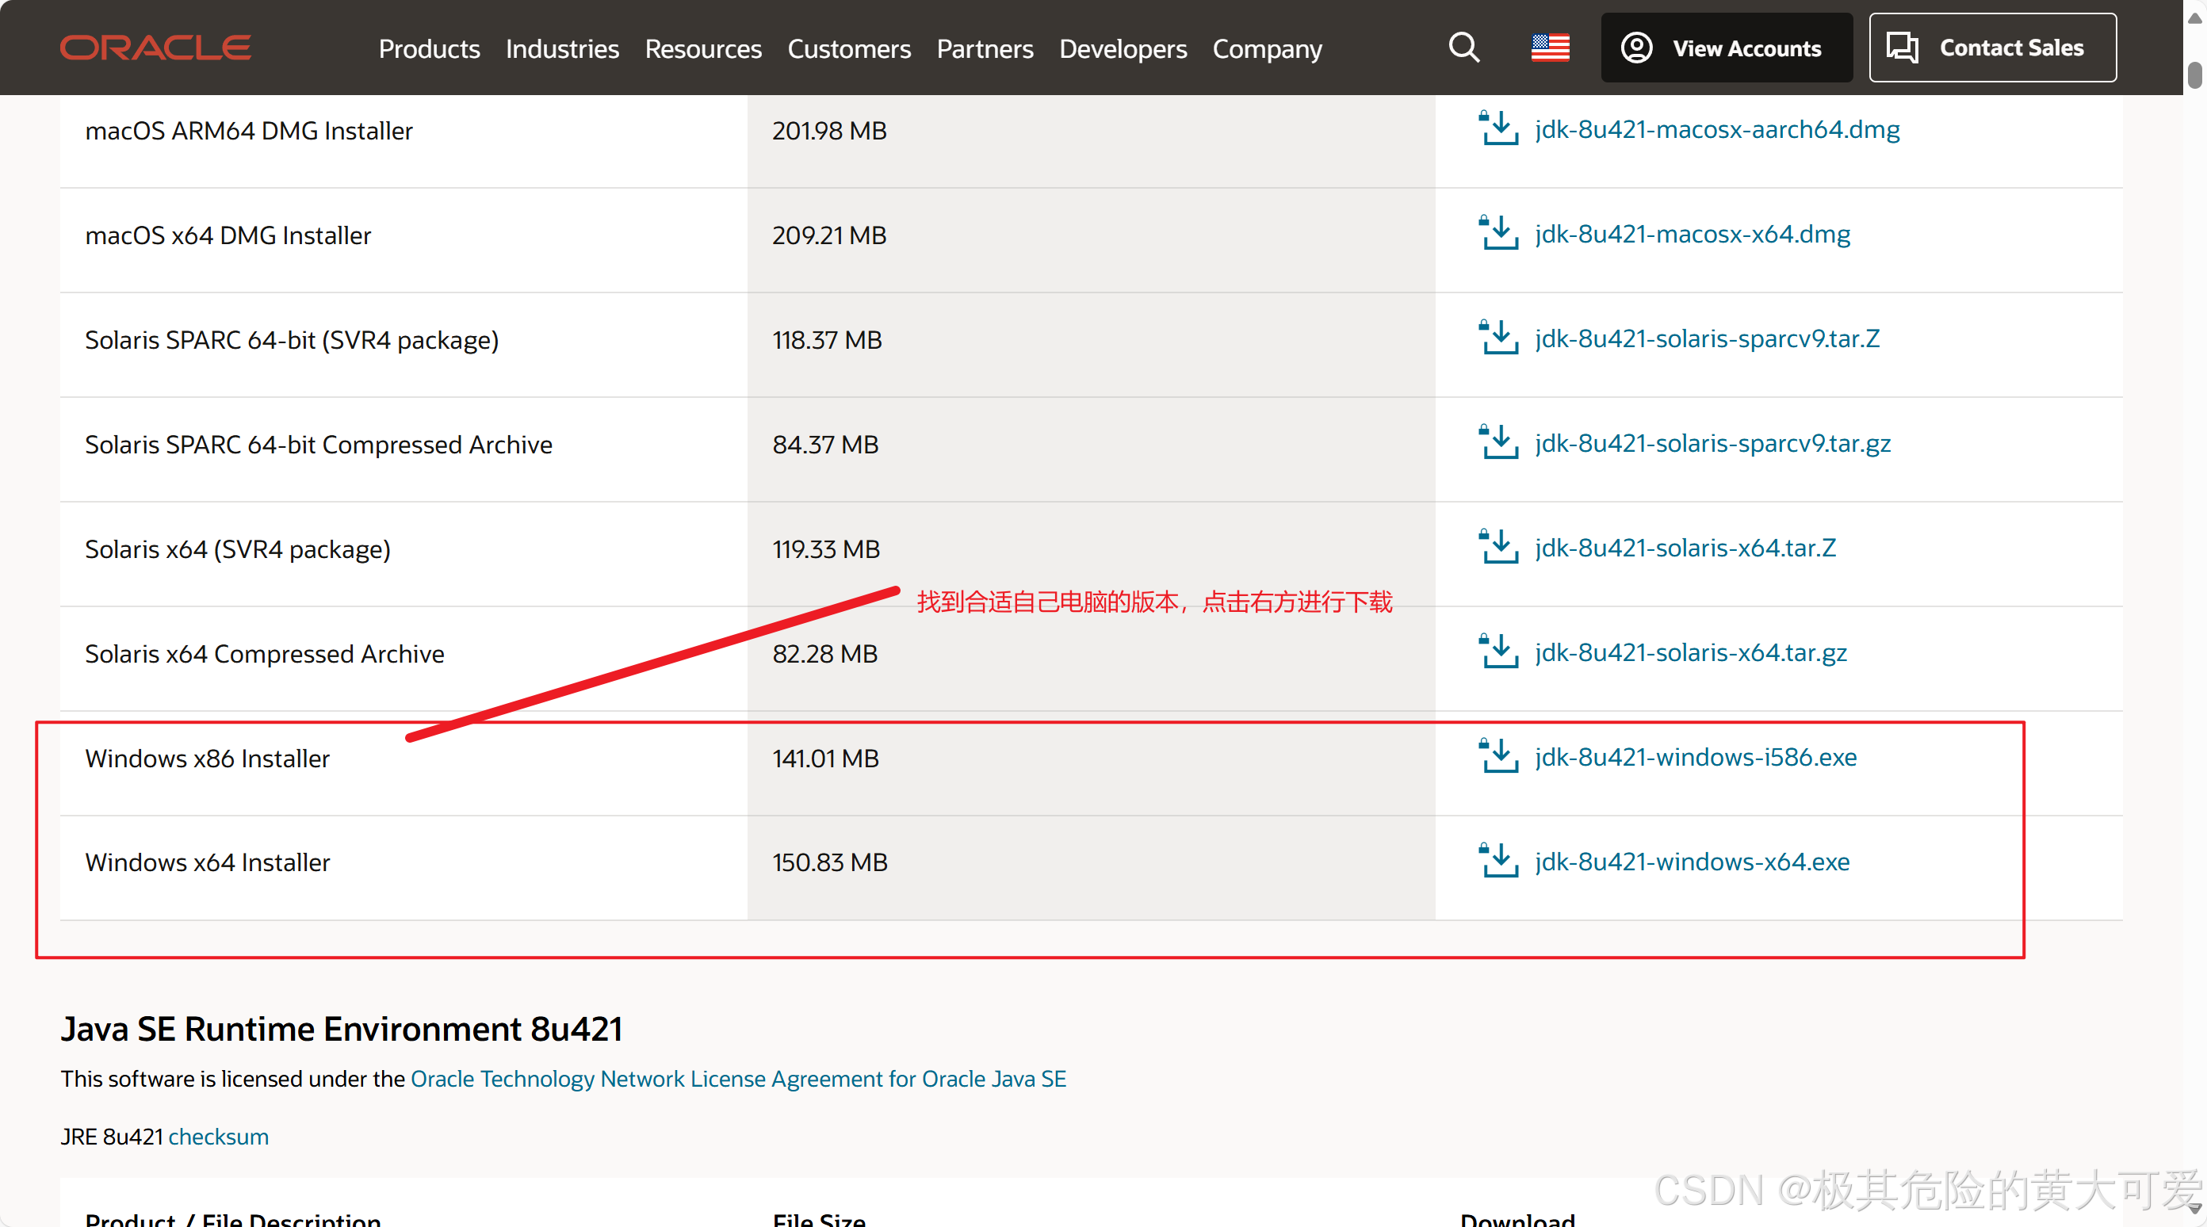Click the Oracle logo
This screenshot has width=2207, height=1227.
pos(155,48)
